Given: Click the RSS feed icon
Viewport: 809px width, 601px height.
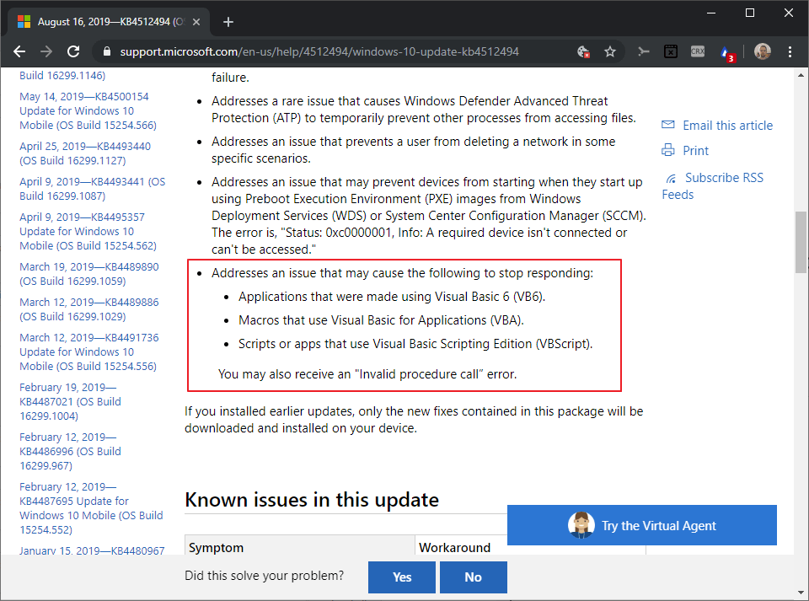Looking at the screenshot, I should (671, 179).
